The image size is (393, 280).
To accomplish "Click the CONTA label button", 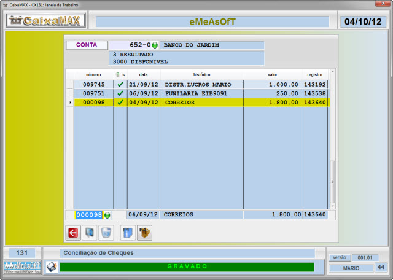I will point(87,45).
